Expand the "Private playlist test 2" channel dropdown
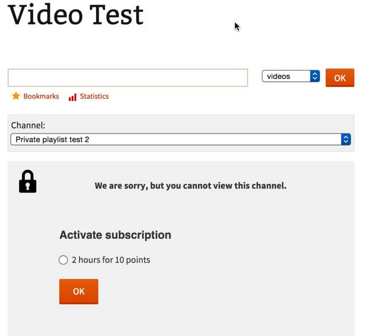The image size is (366, 336). (x=176, y=139)
